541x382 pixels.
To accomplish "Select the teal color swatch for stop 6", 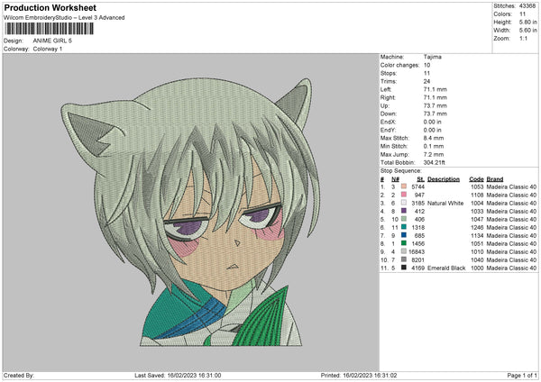I will pyautogui.click(x=404, y=227).
